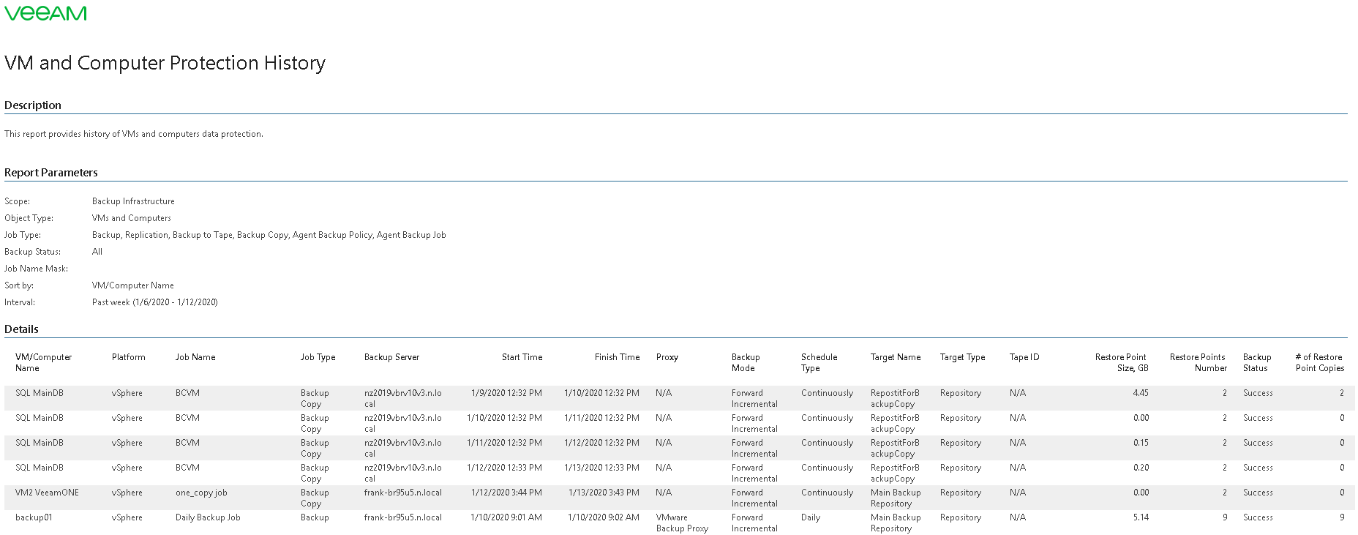Click the Daily Backup Job name
The image size is (1358, 535).
coord(208,517)
